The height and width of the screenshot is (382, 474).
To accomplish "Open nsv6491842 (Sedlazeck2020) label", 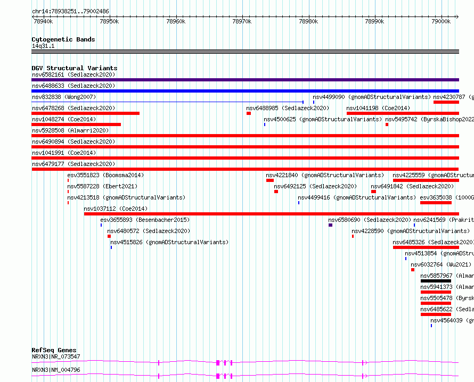I will point(412,186).
